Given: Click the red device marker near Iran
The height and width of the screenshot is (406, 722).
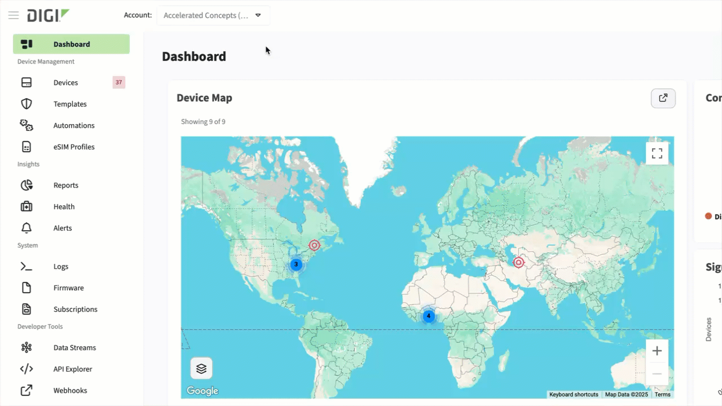Looking at the screenshot, I should point(518,263).
